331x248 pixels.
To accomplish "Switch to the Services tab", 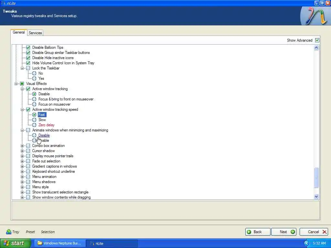I will click(x=35, y=33).
